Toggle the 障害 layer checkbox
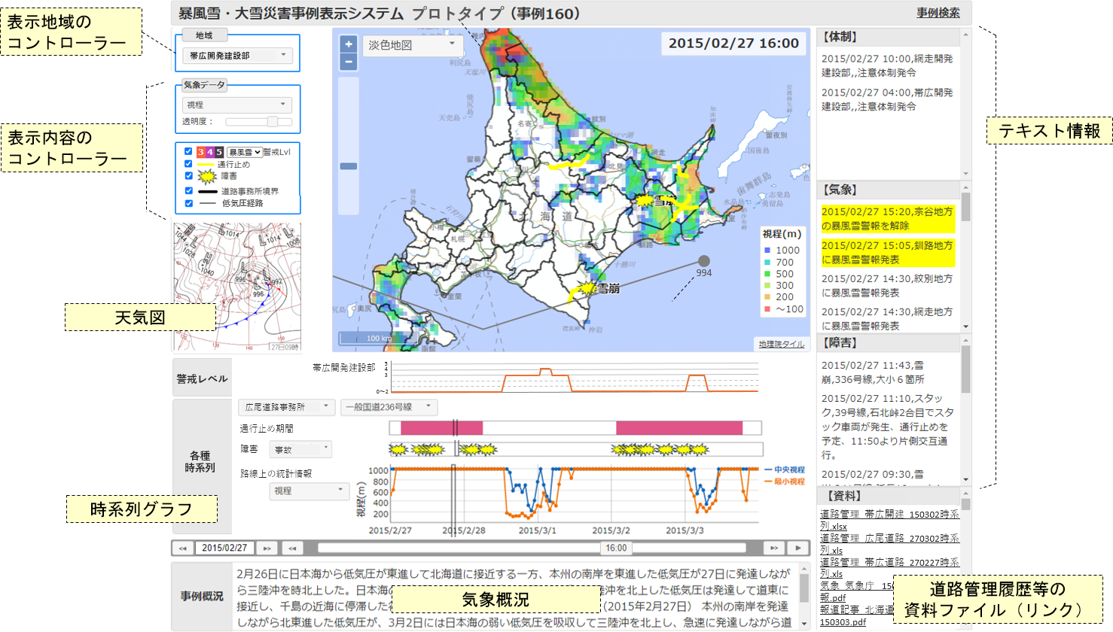Image resolution: width=1113 pixels, height=632 pixels. tap(188, 175)
